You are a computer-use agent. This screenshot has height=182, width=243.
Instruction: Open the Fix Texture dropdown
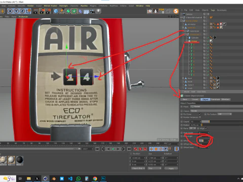(224, 114)
